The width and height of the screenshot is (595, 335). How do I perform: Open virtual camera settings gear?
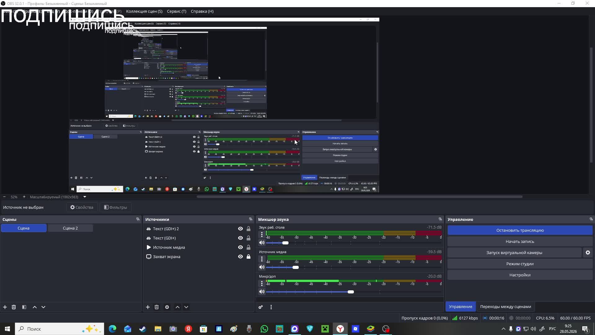tap(588, 253)
